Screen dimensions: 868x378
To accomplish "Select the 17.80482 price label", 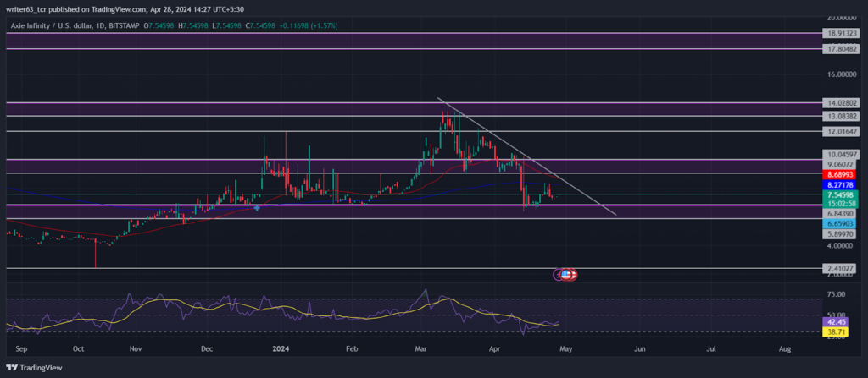I will 839,49.
